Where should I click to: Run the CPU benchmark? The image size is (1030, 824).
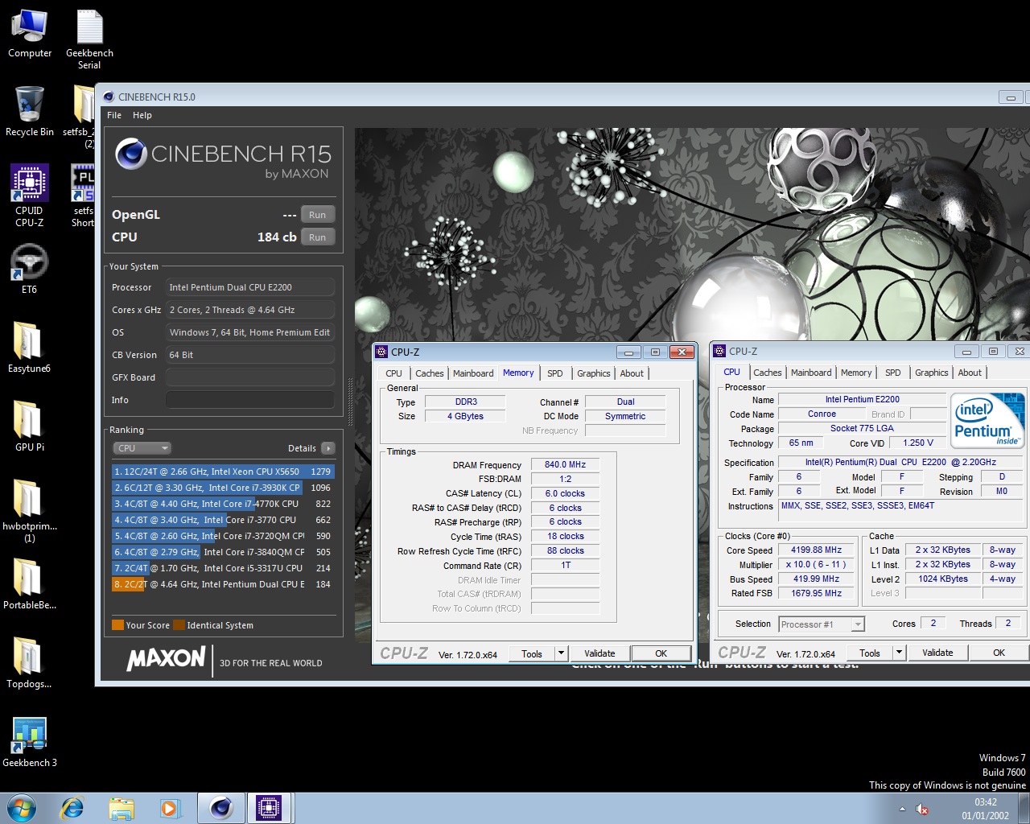318,237
